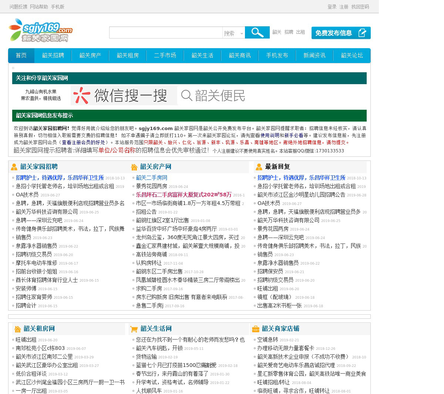Click into the search text field
This screenshot has height=394, width=444.
166,33
